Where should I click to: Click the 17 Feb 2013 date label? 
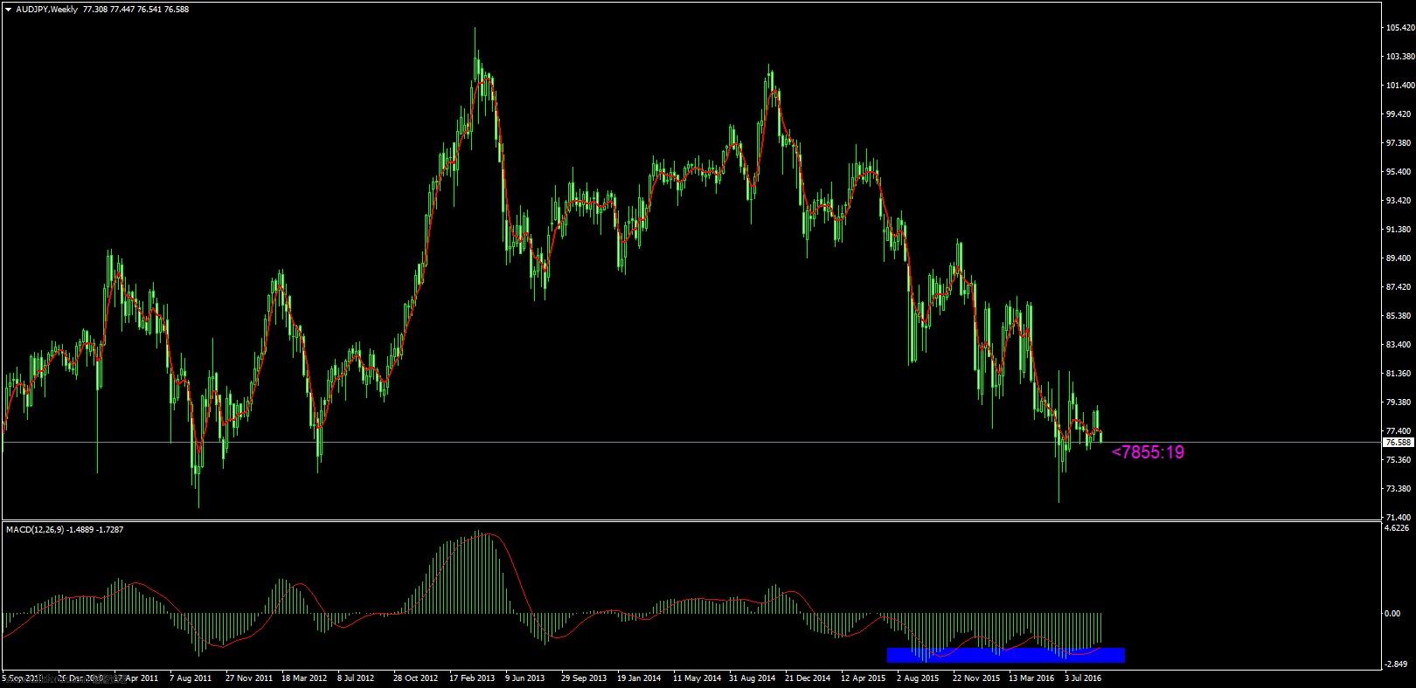(x=472, y=678)
